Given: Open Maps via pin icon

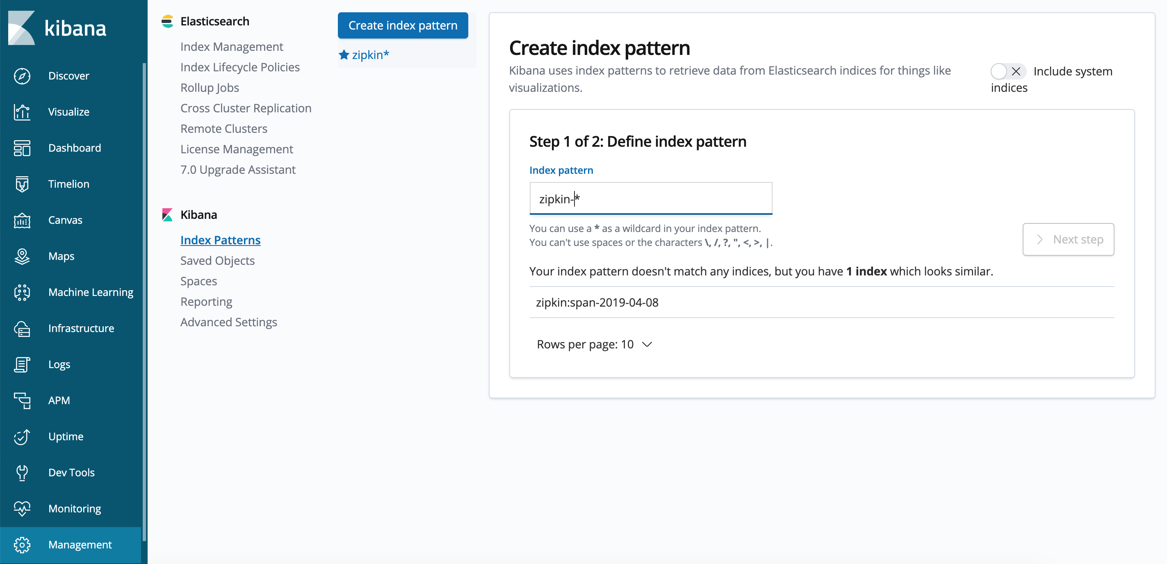Looking at the screenshot, I should [22, 257].
